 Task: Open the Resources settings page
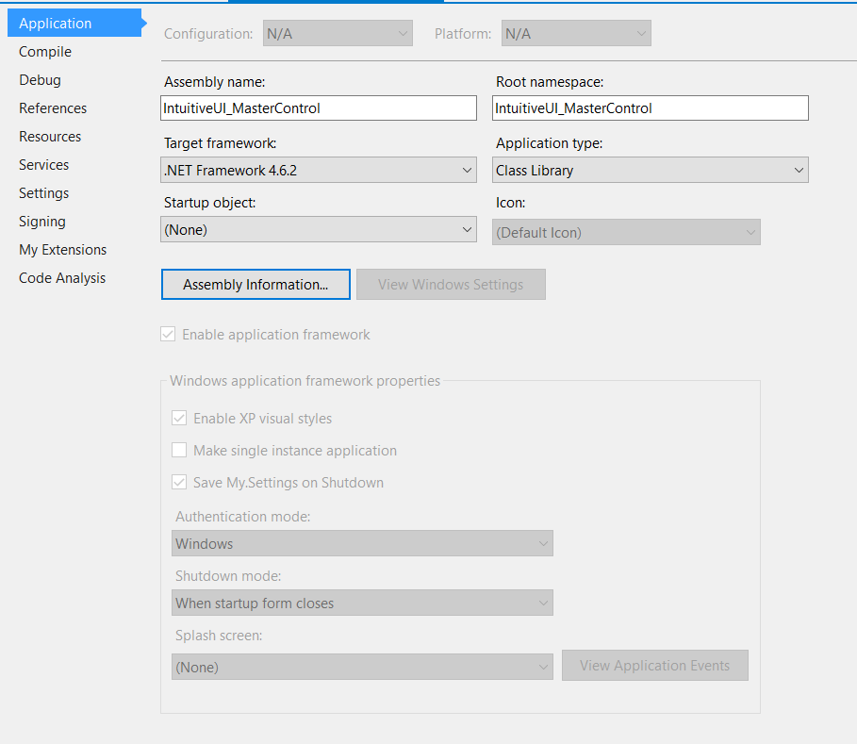(x=48, y=136)
